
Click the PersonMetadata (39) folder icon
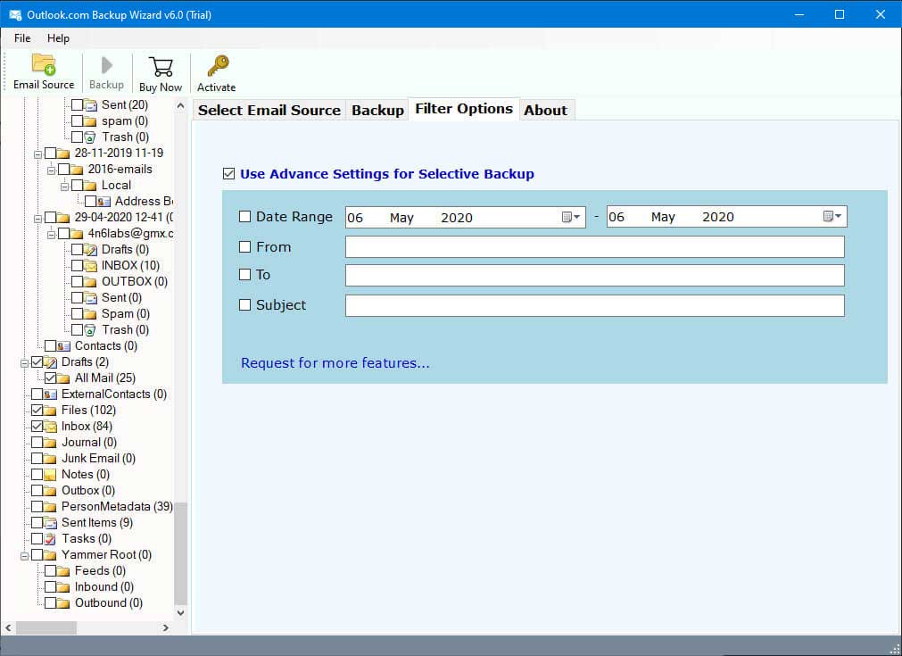pos(50,507)
